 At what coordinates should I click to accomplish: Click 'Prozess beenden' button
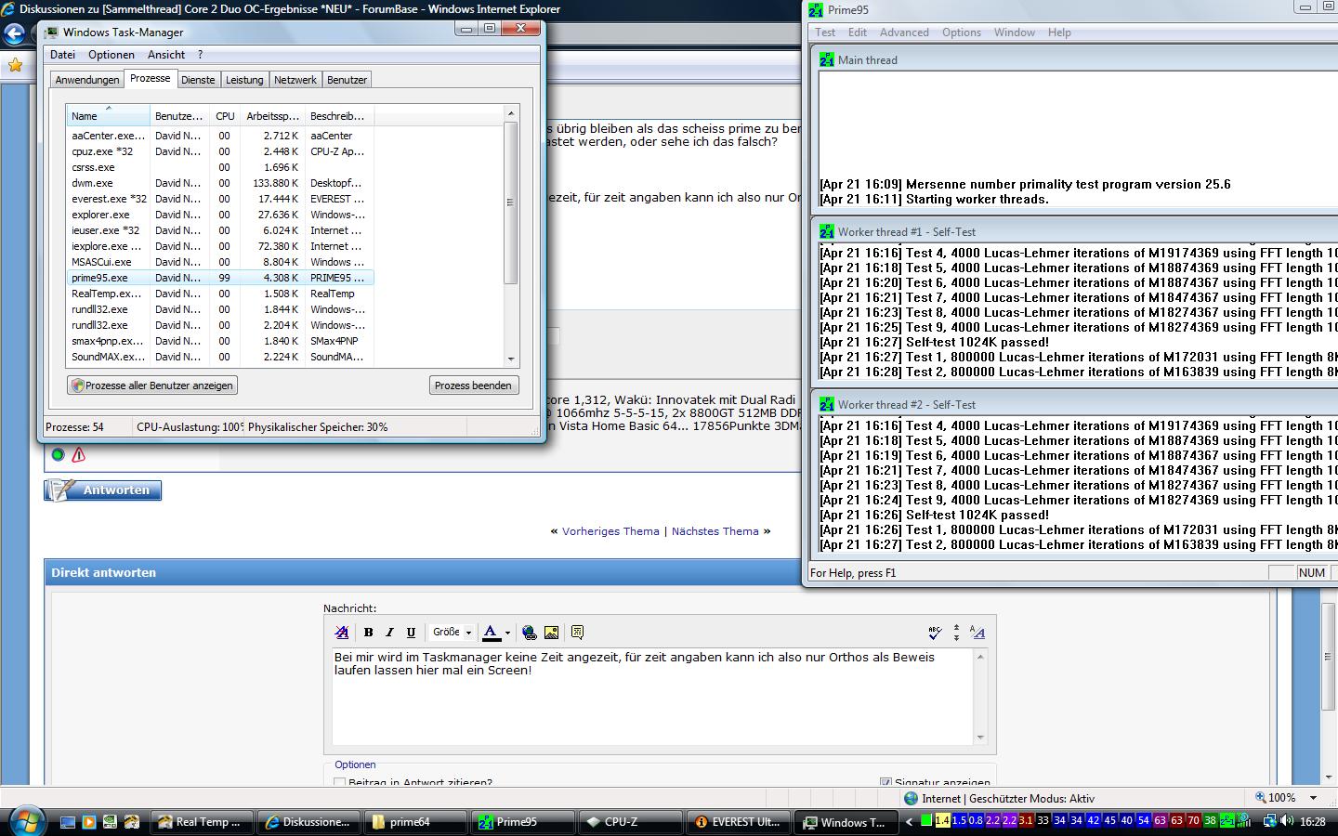(473, 385)
